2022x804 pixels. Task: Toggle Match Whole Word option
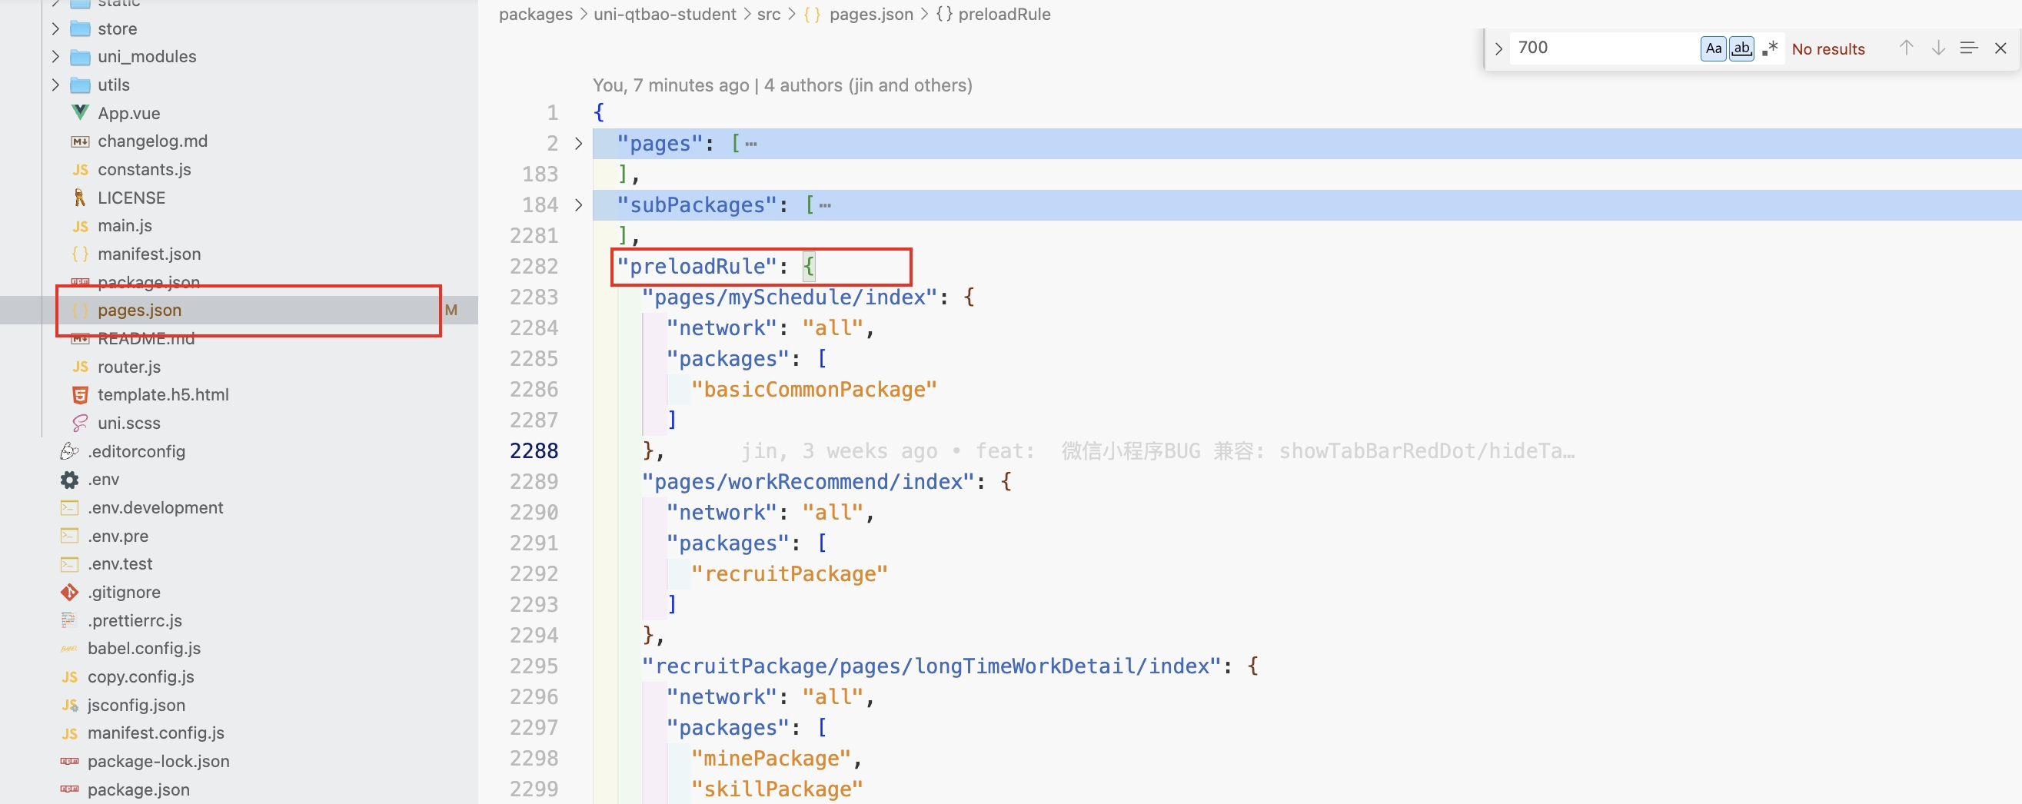tap(1741, 48)
